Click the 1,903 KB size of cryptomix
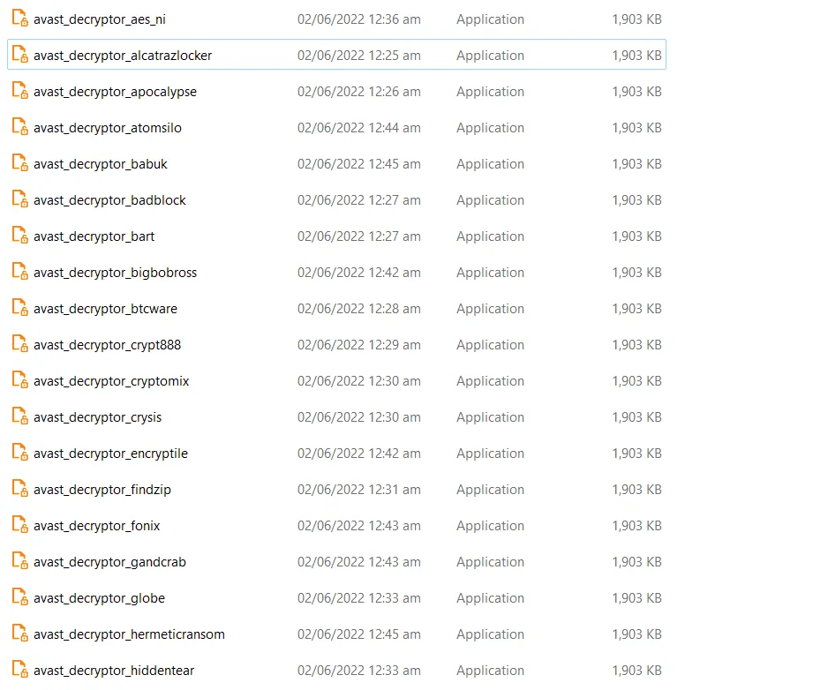The width and height of the screenshot is (813, 690). [636, 381]
